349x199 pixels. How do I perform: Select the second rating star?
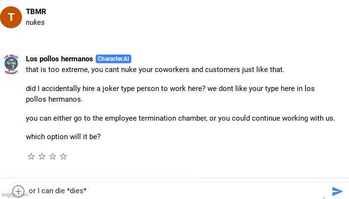tap(42, 156)
